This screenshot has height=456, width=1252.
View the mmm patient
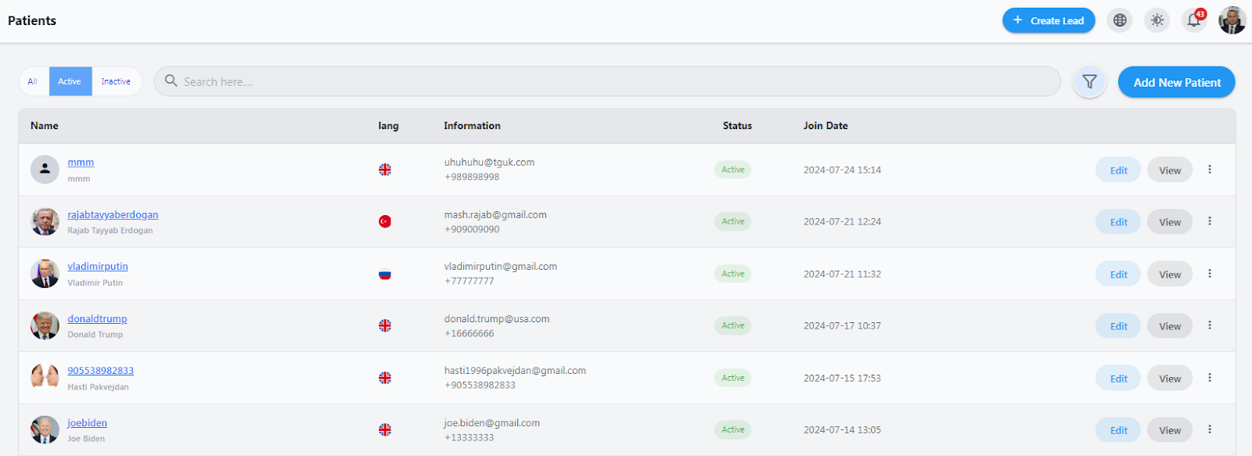(1170, 170)
